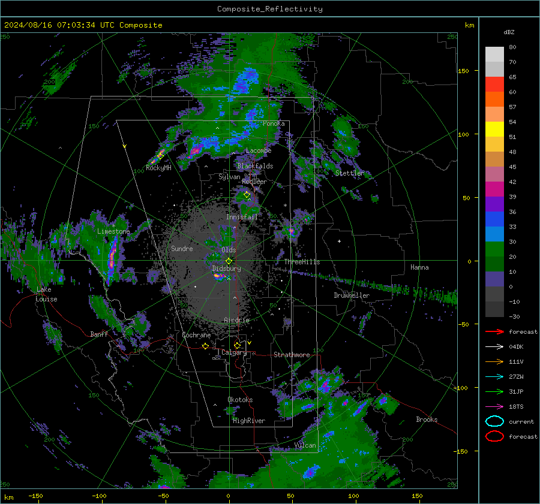The height and width of the screenshot is (504, 540).
Task: Click the 150 tick on right axis
Action: (464, 71)
